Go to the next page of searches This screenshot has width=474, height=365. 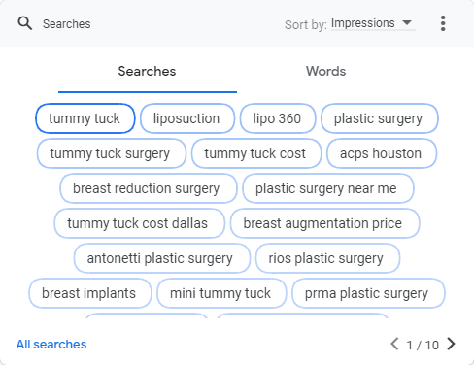pos(451,344)
